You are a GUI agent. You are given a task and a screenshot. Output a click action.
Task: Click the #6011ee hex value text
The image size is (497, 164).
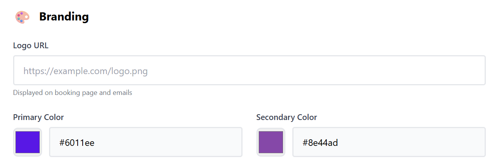[x=77, y=143]
